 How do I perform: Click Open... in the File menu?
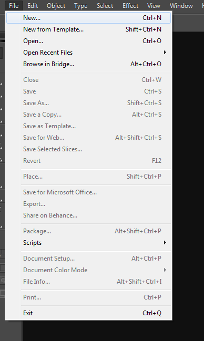(x=88, y=41)
